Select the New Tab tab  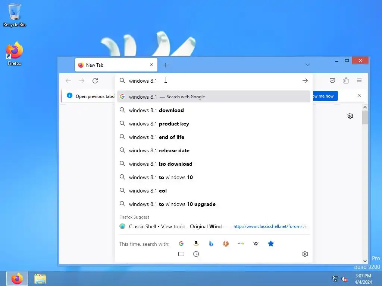point(116,65)
